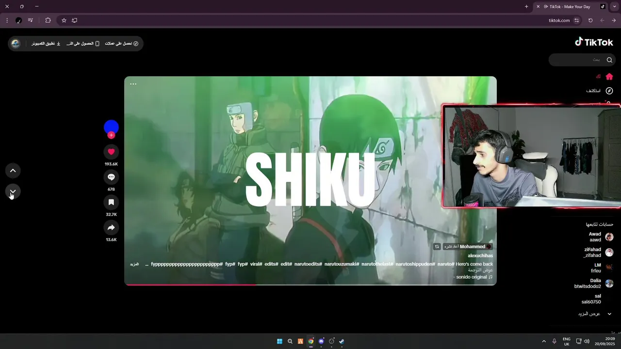
Task: Seek on the red video progress bar
Action: click(x=310, y=285)
